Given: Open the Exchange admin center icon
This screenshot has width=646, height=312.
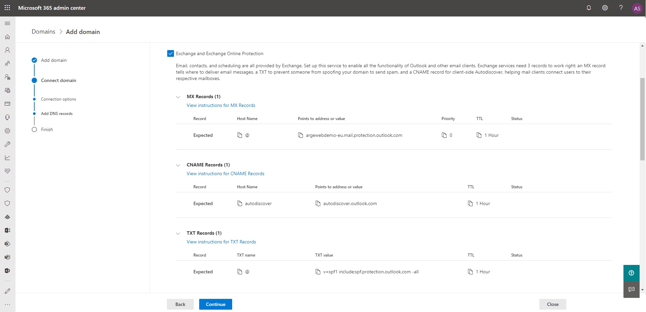Looking at the screenshot, I should click(x=7, y=230).
